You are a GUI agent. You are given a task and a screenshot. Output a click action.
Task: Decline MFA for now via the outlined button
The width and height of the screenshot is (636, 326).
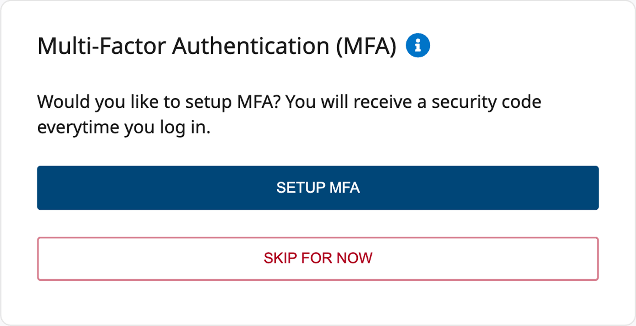pyautogui.click(x=318, y=259)
